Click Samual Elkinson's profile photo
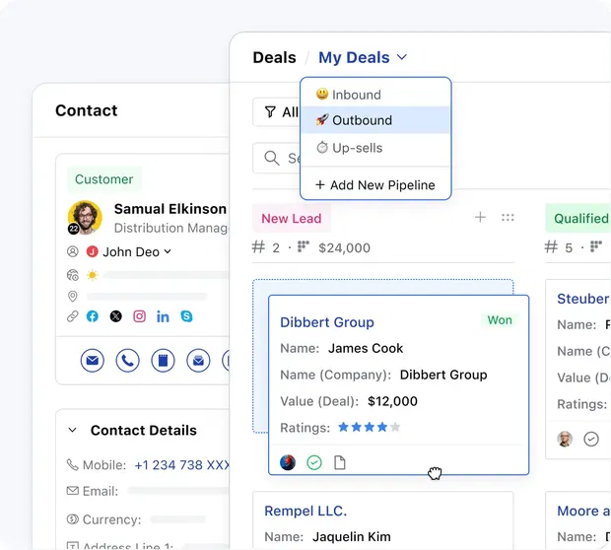The image size is (611, 550). [85, 218]
